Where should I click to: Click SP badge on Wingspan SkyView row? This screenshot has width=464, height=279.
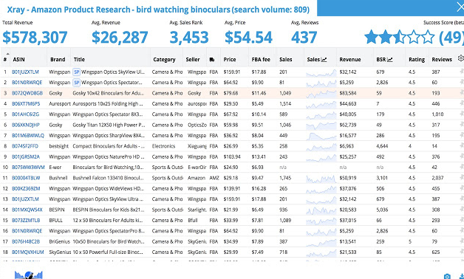[76, 72]
